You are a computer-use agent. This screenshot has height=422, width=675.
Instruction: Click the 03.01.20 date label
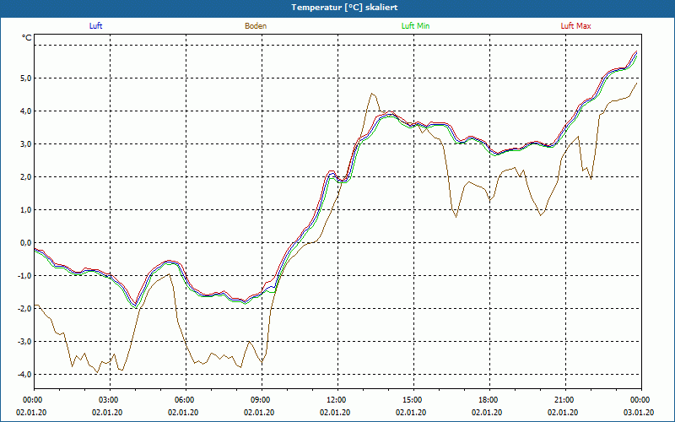(639, 413)
